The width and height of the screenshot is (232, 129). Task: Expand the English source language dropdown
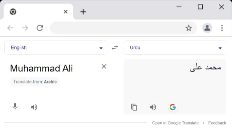(x=56, y=48)
